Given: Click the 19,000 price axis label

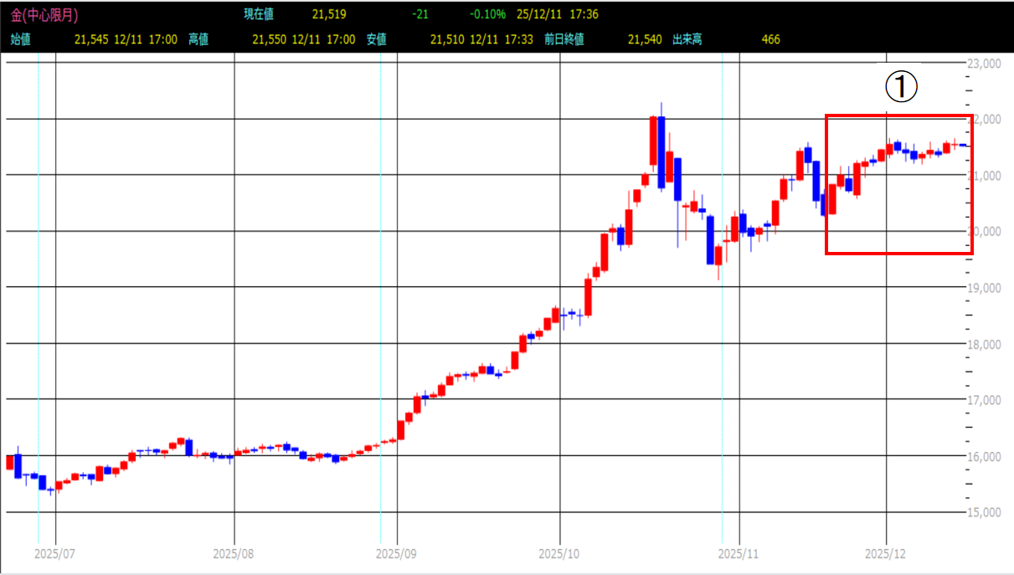Looking at the screenshot, I should (985, 288).
